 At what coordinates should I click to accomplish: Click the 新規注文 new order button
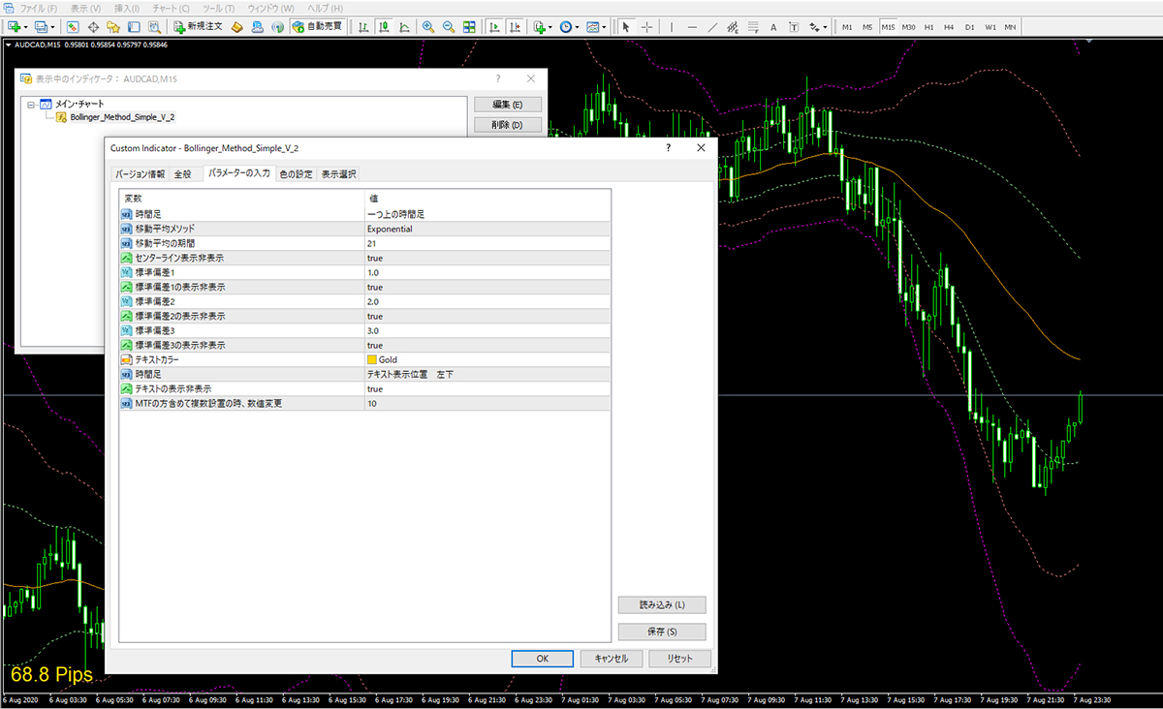click(198, 26)
